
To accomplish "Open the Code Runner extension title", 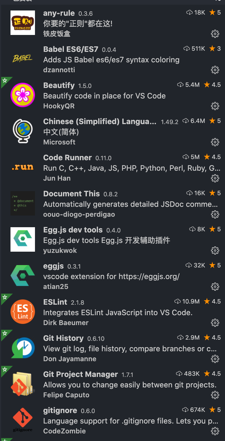I will (67, 158).
